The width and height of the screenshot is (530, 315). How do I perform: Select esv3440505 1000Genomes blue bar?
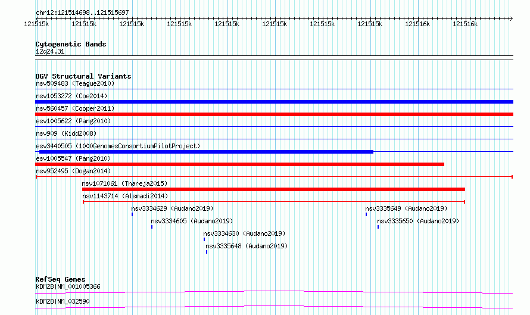click(206, 152)
